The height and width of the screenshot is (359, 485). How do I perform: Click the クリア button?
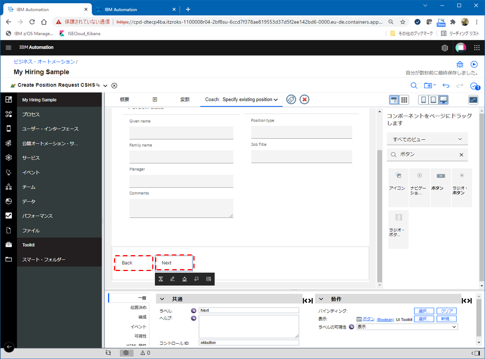click(447, 311)
